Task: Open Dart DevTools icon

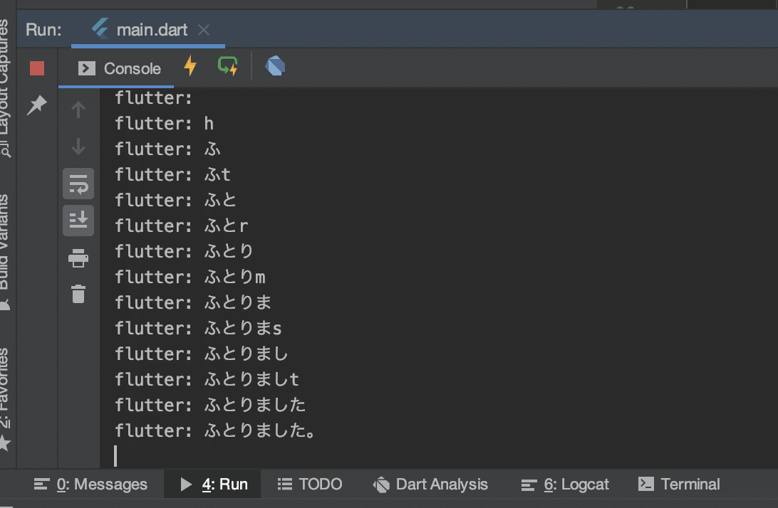Action: click(276, 66)
